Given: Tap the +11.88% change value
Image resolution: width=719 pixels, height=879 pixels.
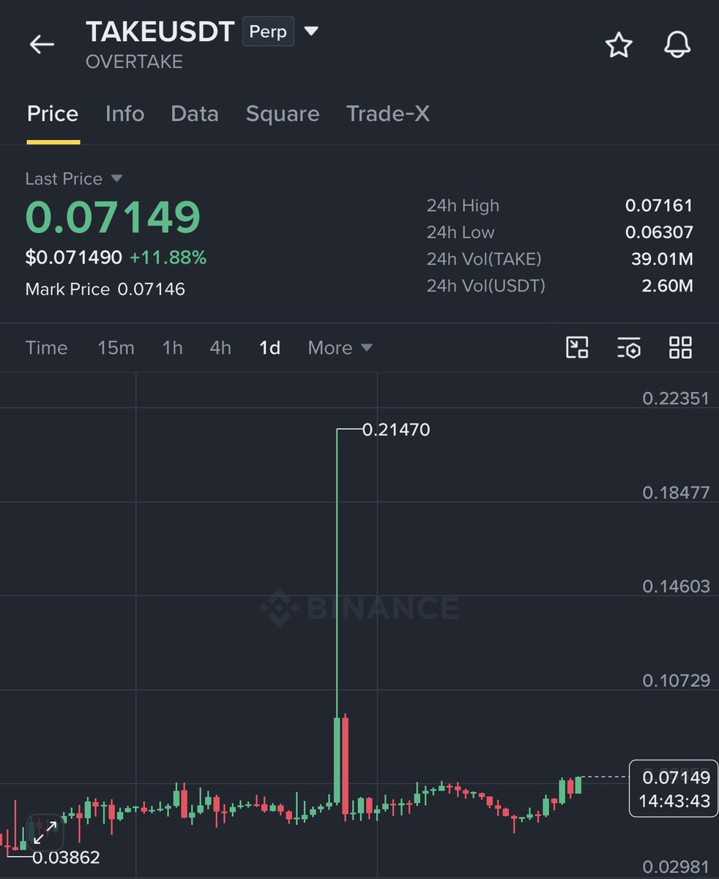Looking at the screenshot, I should tap(168, 258).
